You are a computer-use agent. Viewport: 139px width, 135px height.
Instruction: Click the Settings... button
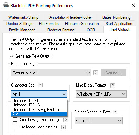point(114,73)
